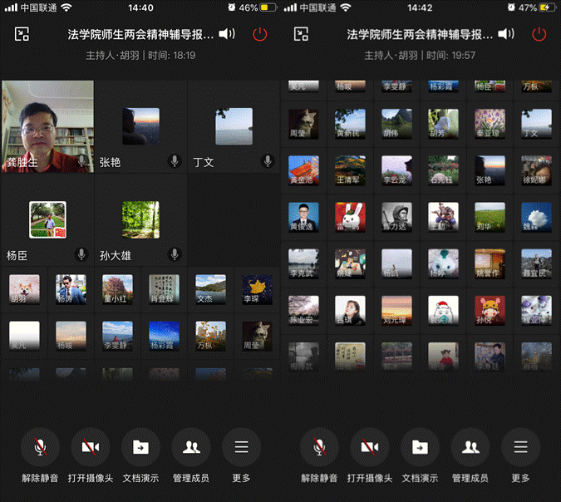The height and width of the screenshot is (502, 561).
Task: Tap microphone icon in 杨臣 tile
Action: pyautogui.click(x=81, y=254)
